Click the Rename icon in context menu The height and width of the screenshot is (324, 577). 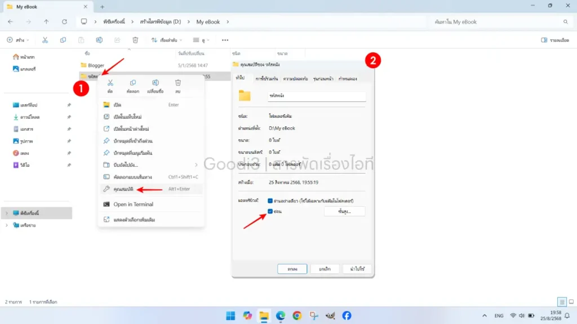tap(155, 83)
